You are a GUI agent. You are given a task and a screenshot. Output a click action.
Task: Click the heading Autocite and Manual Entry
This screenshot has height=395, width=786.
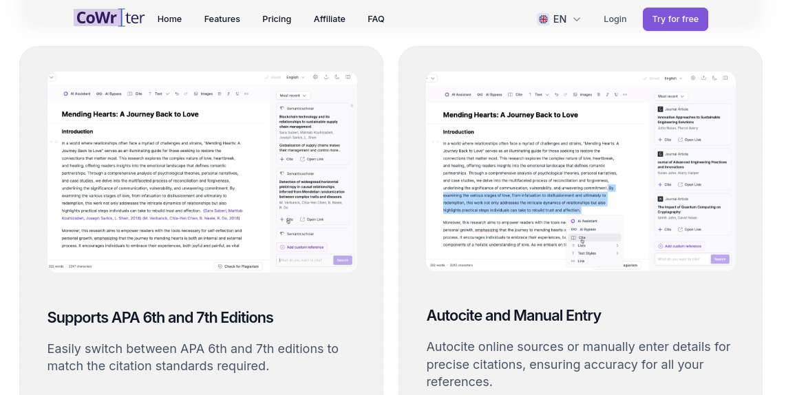pos(513,315)
